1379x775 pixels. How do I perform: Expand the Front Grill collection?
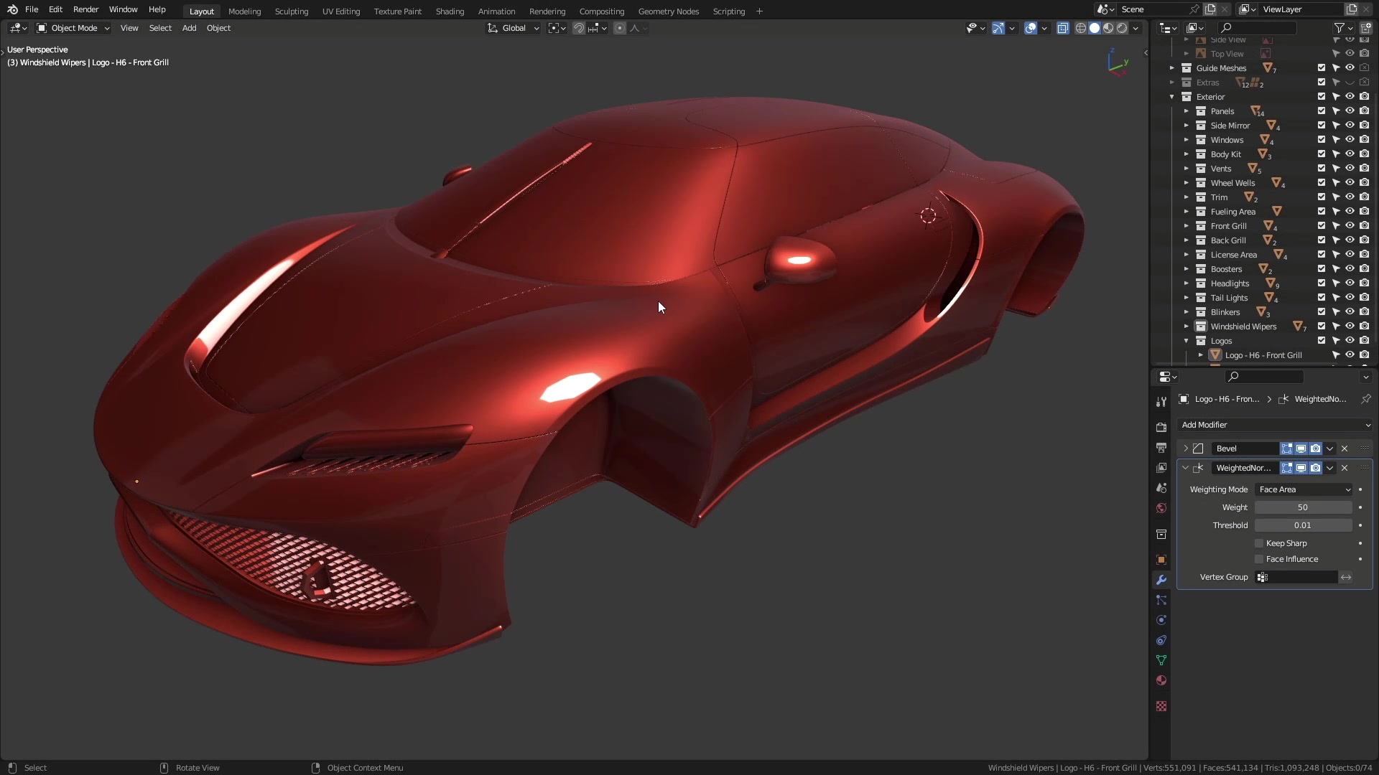click(x=1186, y=226)
